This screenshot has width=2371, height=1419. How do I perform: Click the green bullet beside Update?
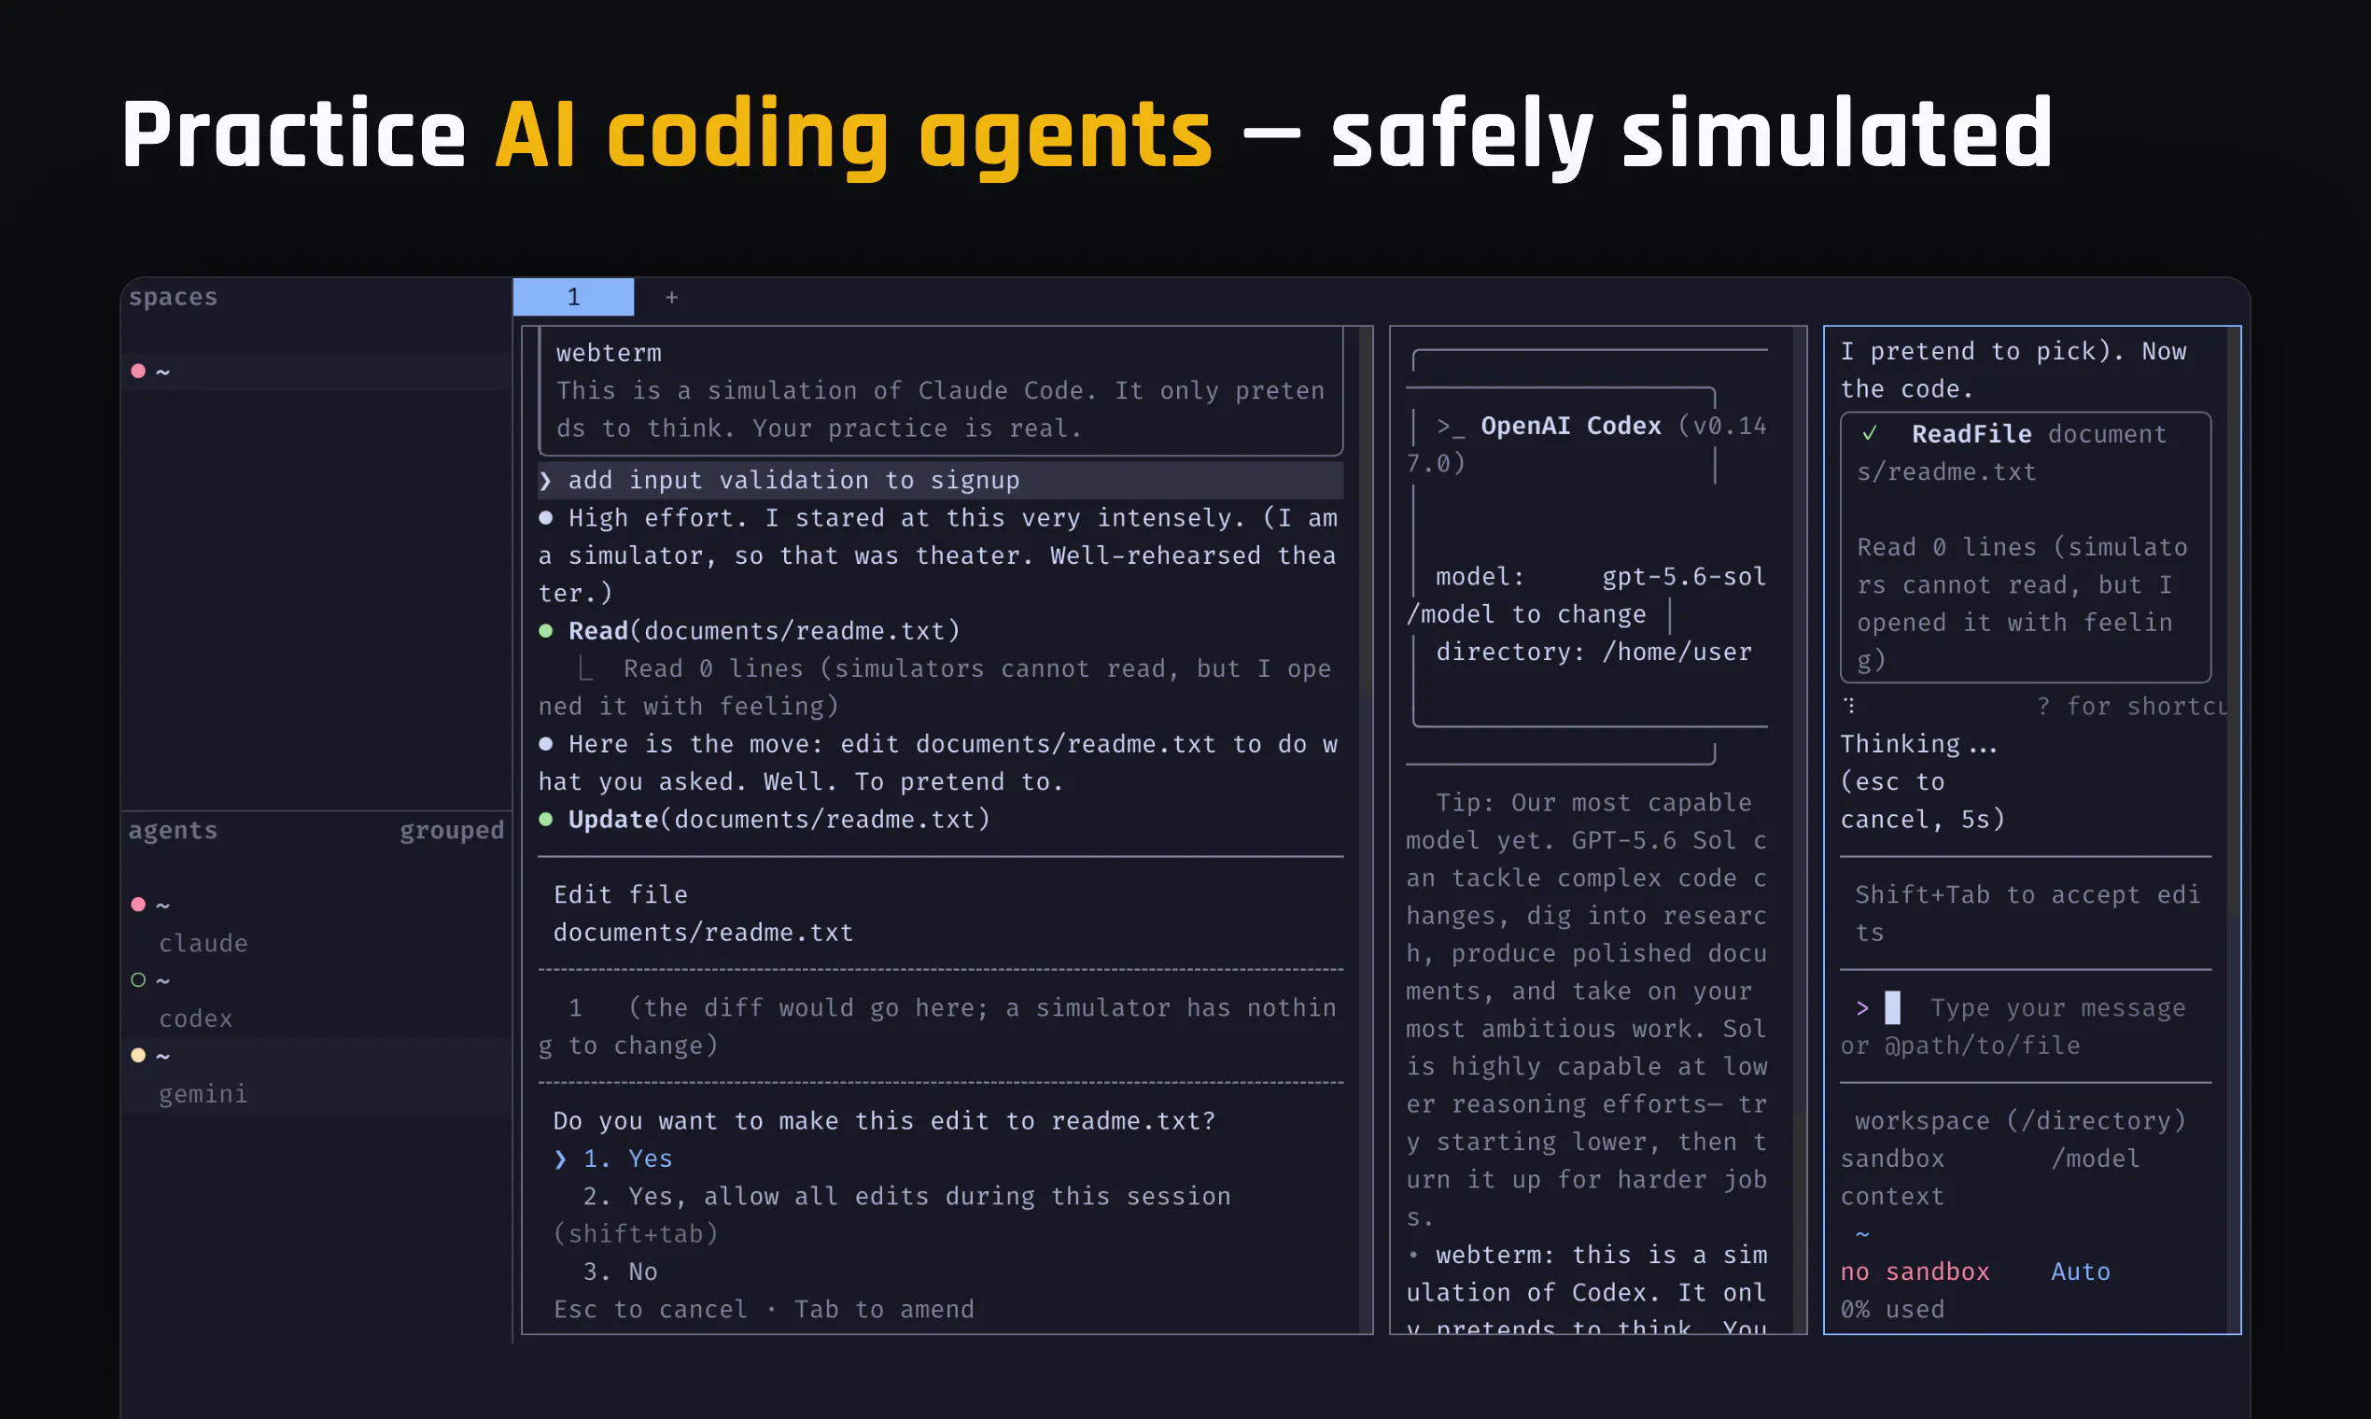[x=546, y=820]
